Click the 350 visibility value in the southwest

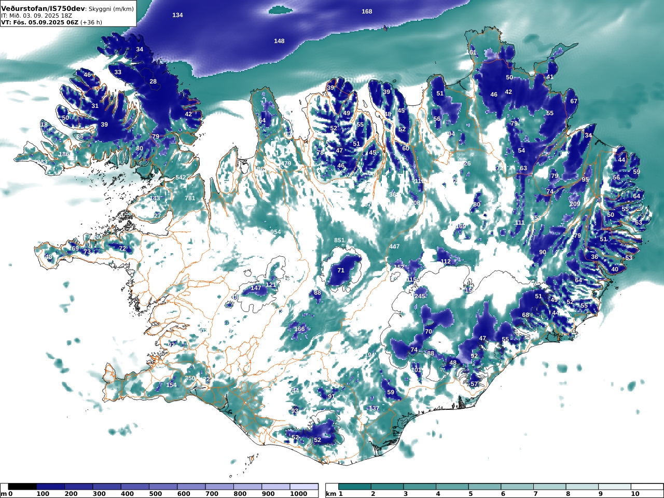190,378
